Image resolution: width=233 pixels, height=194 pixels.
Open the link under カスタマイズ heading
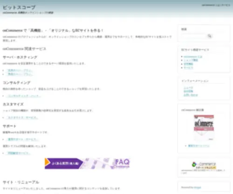click(x=22, y=118)
